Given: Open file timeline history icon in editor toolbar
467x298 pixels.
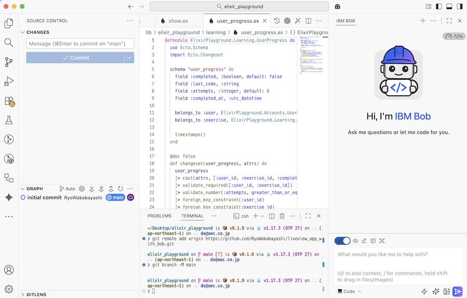Looking at the screenshot, I should click(277, 21).
